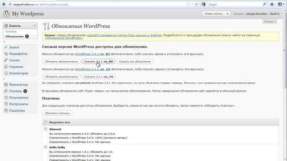Click the My Wordpress site title
Screen dimensions: 287x161
coord(28,14)
